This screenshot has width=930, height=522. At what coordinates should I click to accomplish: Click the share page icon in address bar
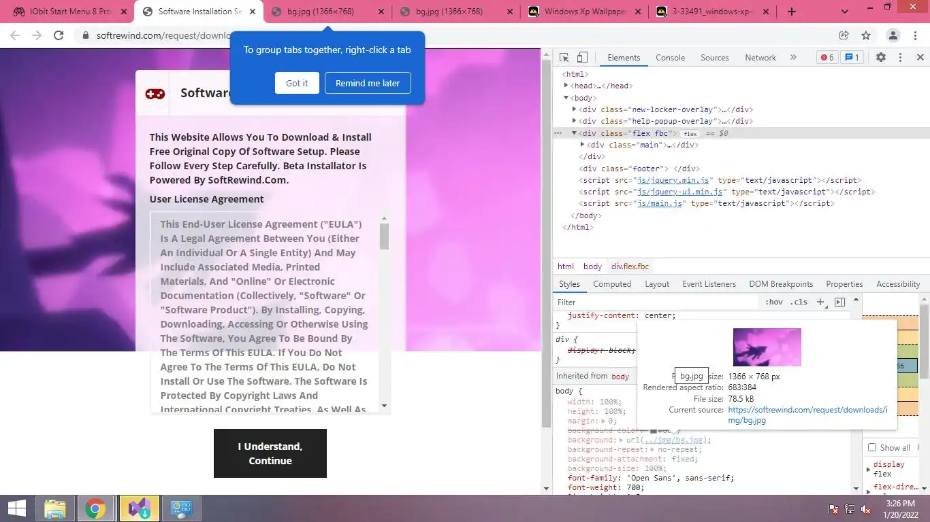tap(844, 35)
